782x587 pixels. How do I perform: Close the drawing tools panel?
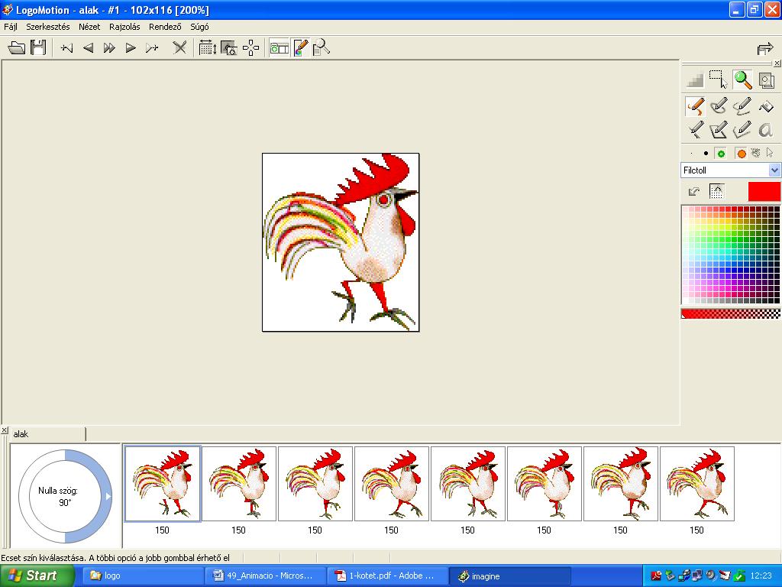pyautogui.click(x=777, y=63)
